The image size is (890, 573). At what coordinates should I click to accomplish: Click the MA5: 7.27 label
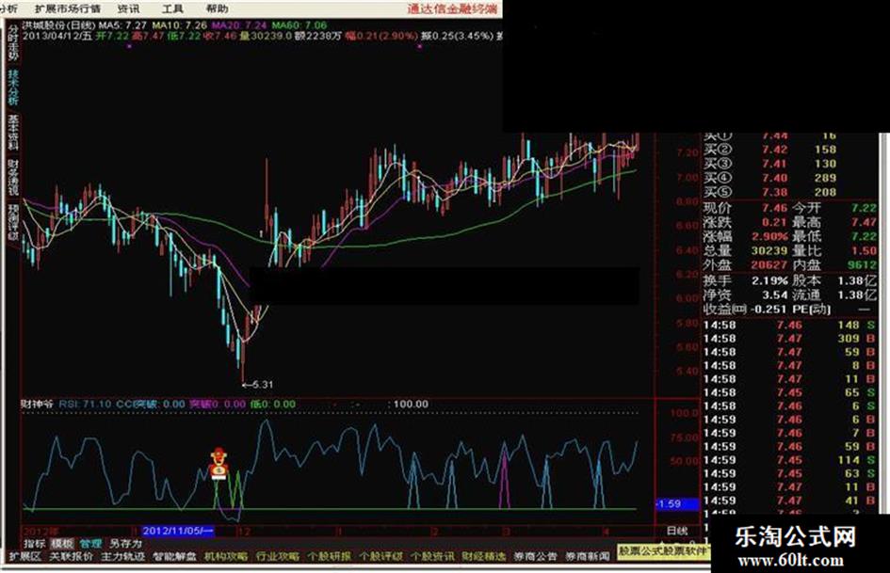click(122, 25)
